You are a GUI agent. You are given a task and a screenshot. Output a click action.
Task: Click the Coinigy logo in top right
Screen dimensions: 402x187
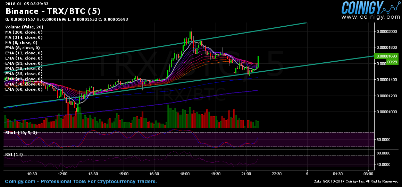(362, 7)
